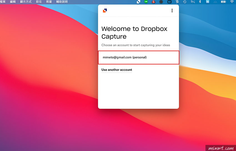Click the red S menu bar icon
The image size is (236, 151).
pos(154,2)
